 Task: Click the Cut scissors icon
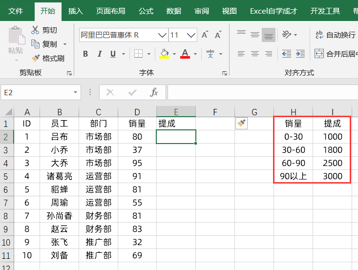click(x=35, y=30)
